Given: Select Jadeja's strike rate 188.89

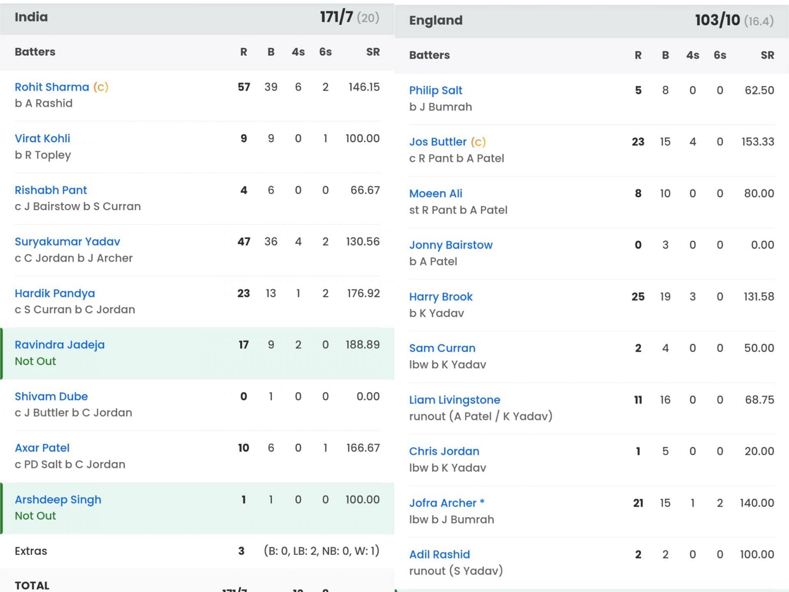Looking at the screenshot, I should (x=362, y=345).
